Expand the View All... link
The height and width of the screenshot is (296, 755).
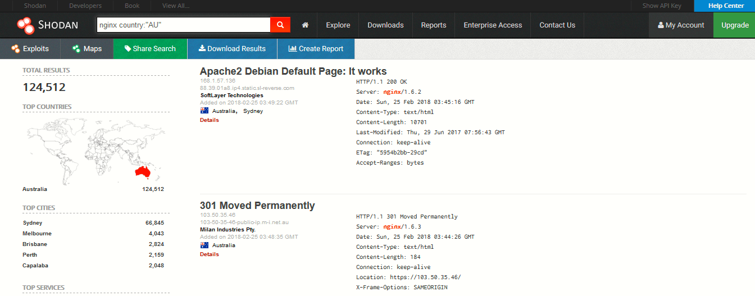point(176,6)
